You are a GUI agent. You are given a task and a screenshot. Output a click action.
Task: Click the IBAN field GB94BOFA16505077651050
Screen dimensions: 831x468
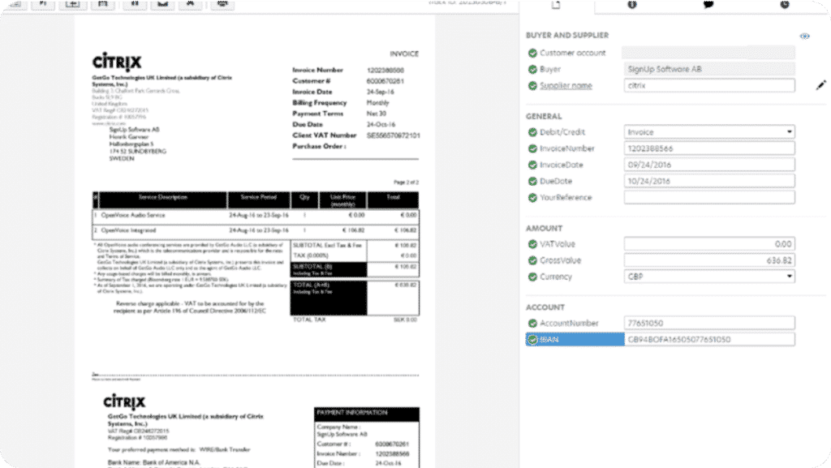coord(709,339)
